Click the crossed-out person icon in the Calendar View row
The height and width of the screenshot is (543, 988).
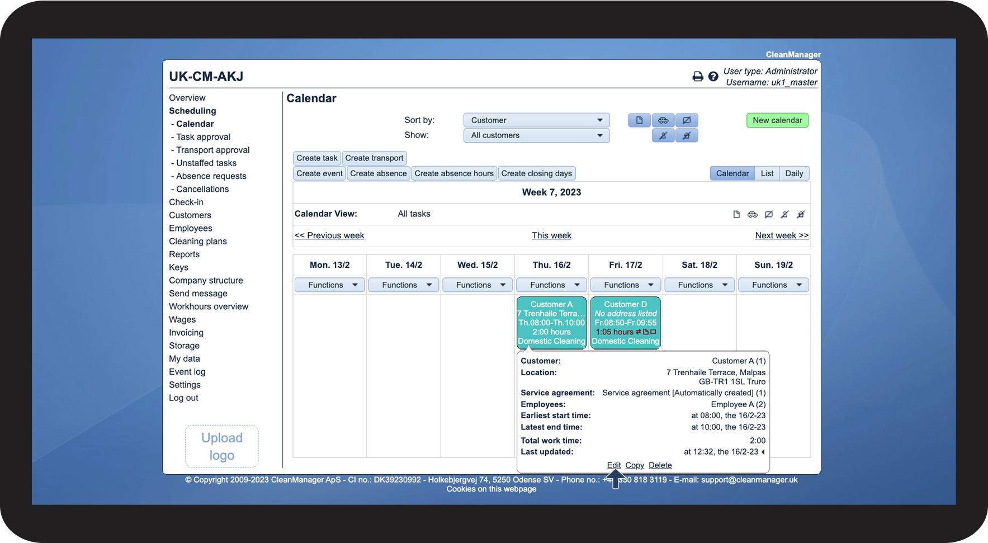pos(784,214)
